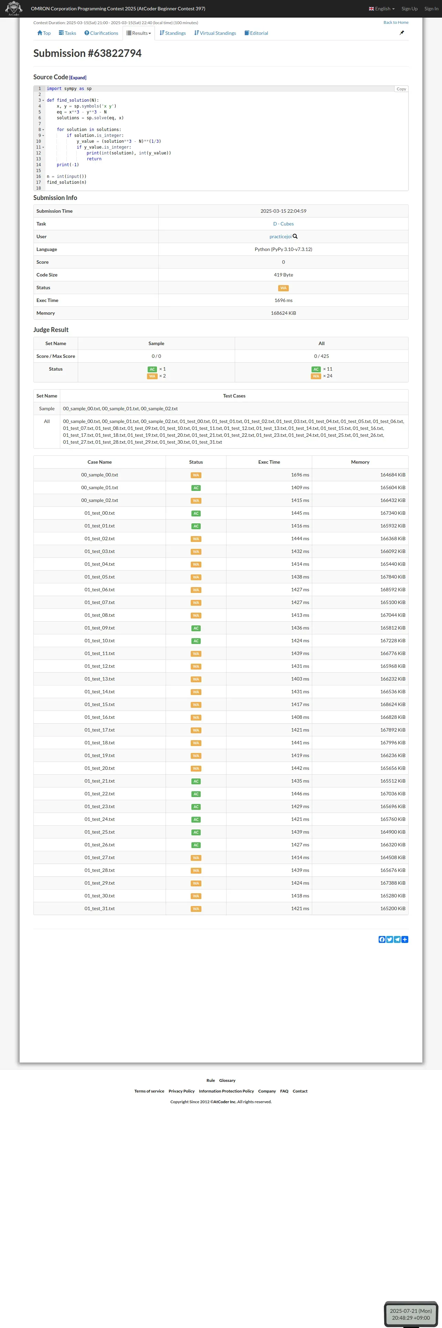This screenshot has width=442, height=1328.
Task: Click the submission time 2025-03-15 22:04:59
Action: click(284, 211)
